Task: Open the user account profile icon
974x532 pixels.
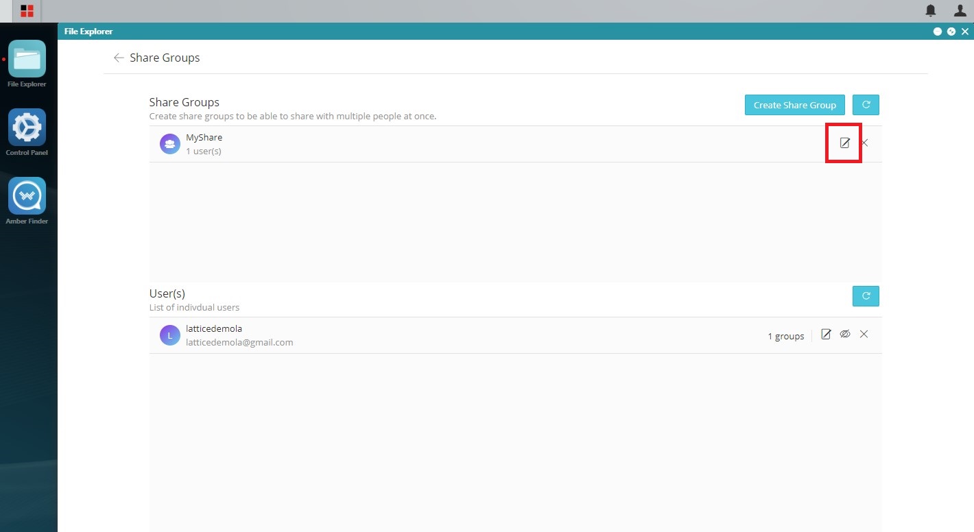Action: pos(960,10)
